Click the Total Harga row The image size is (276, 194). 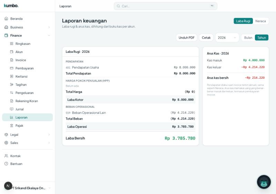click(130, 92)
